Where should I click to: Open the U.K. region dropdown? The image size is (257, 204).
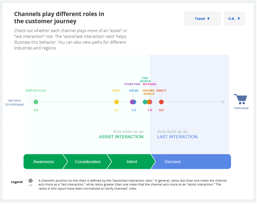[234, 19]
